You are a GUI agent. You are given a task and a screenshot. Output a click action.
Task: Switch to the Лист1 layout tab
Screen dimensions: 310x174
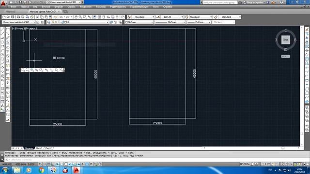click(39, 148)
